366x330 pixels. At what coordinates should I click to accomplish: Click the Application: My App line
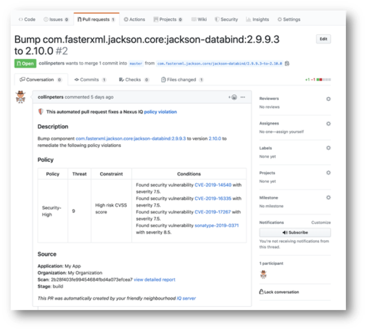pyautogui.click(x=59, y=266)
